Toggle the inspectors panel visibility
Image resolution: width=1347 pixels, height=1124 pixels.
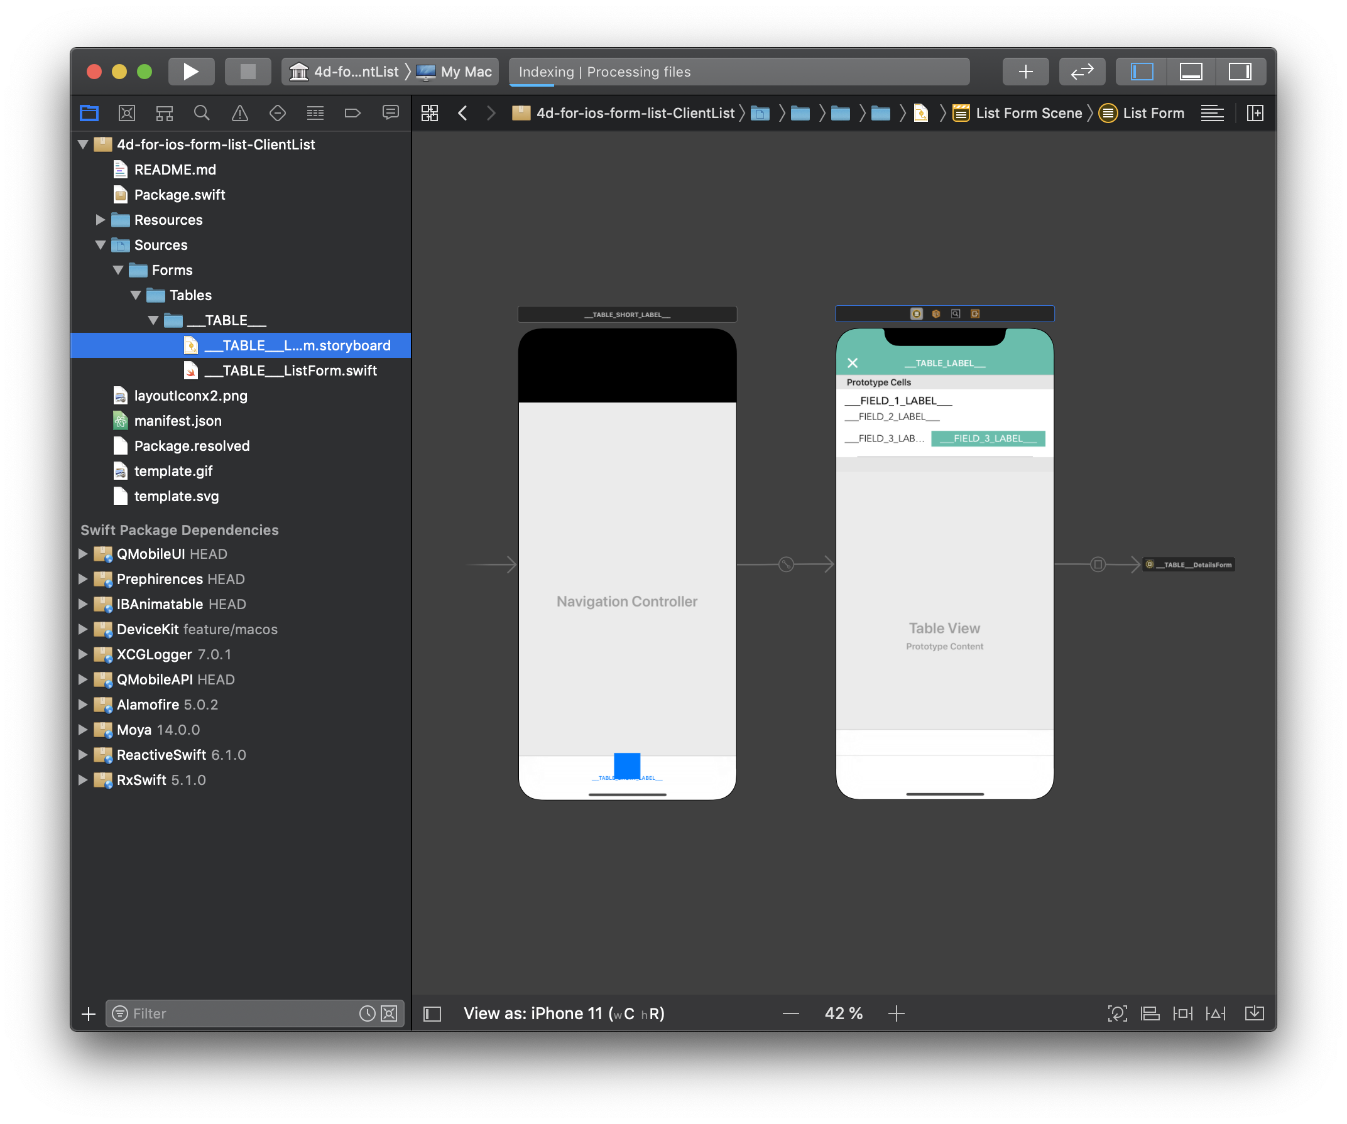coord(1240,71)
